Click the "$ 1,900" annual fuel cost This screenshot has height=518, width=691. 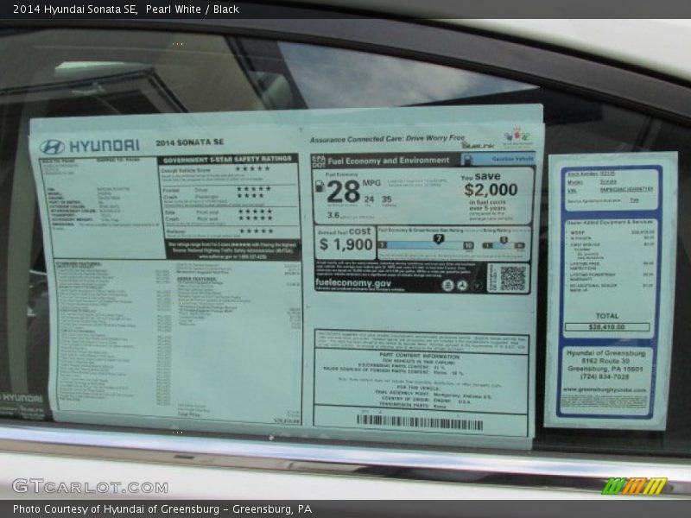pyautogui.click(x=346, y=244)
